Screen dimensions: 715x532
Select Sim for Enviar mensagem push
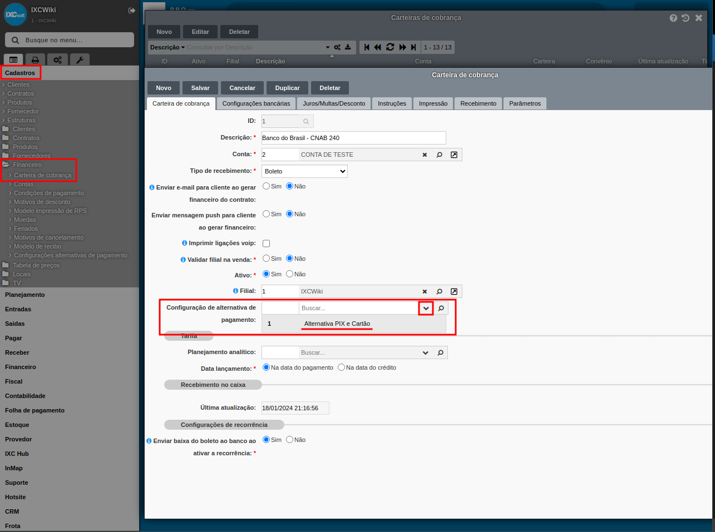[266, 214]
